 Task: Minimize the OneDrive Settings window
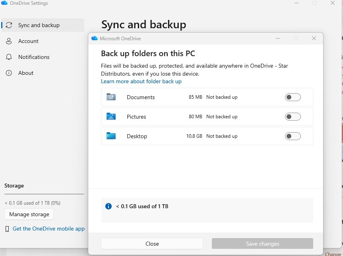pyautogui.click(x=296, y=3)
